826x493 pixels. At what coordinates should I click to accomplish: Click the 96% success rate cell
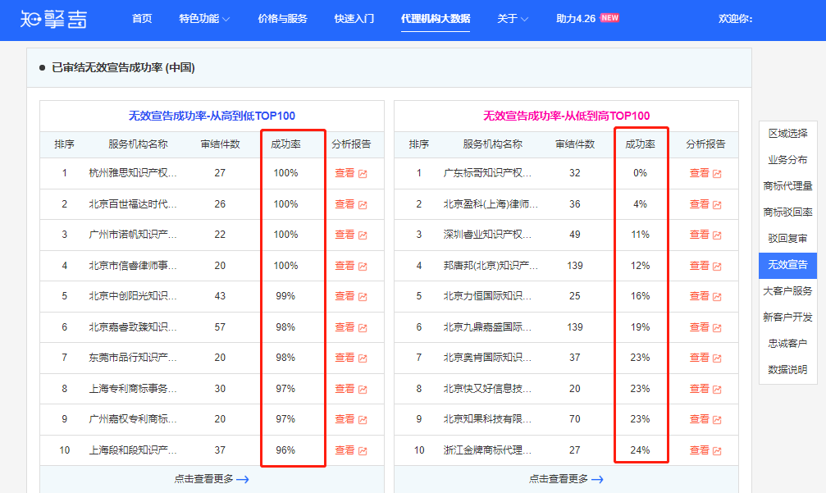pos(285,450)
